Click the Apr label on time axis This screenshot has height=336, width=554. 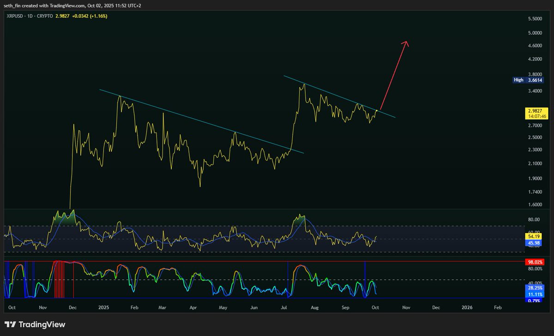tap(193, 307)
